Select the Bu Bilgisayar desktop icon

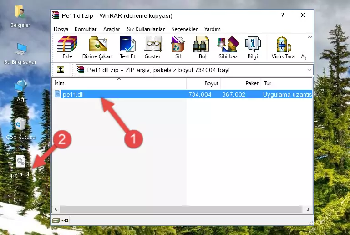(x=20, y=54)
